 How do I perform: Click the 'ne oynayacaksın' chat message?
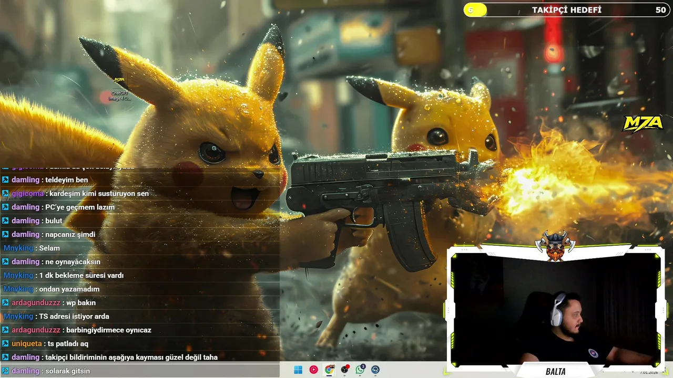click(x=73, y=261)
